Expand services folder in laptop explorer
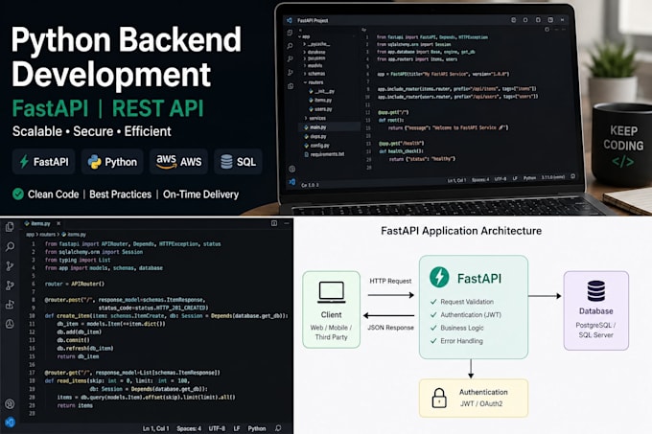 [x=315, y=118]
